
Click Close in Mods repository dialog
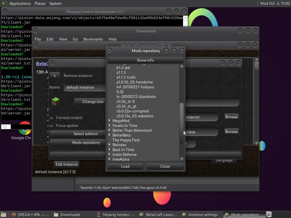tap(165, 166)
